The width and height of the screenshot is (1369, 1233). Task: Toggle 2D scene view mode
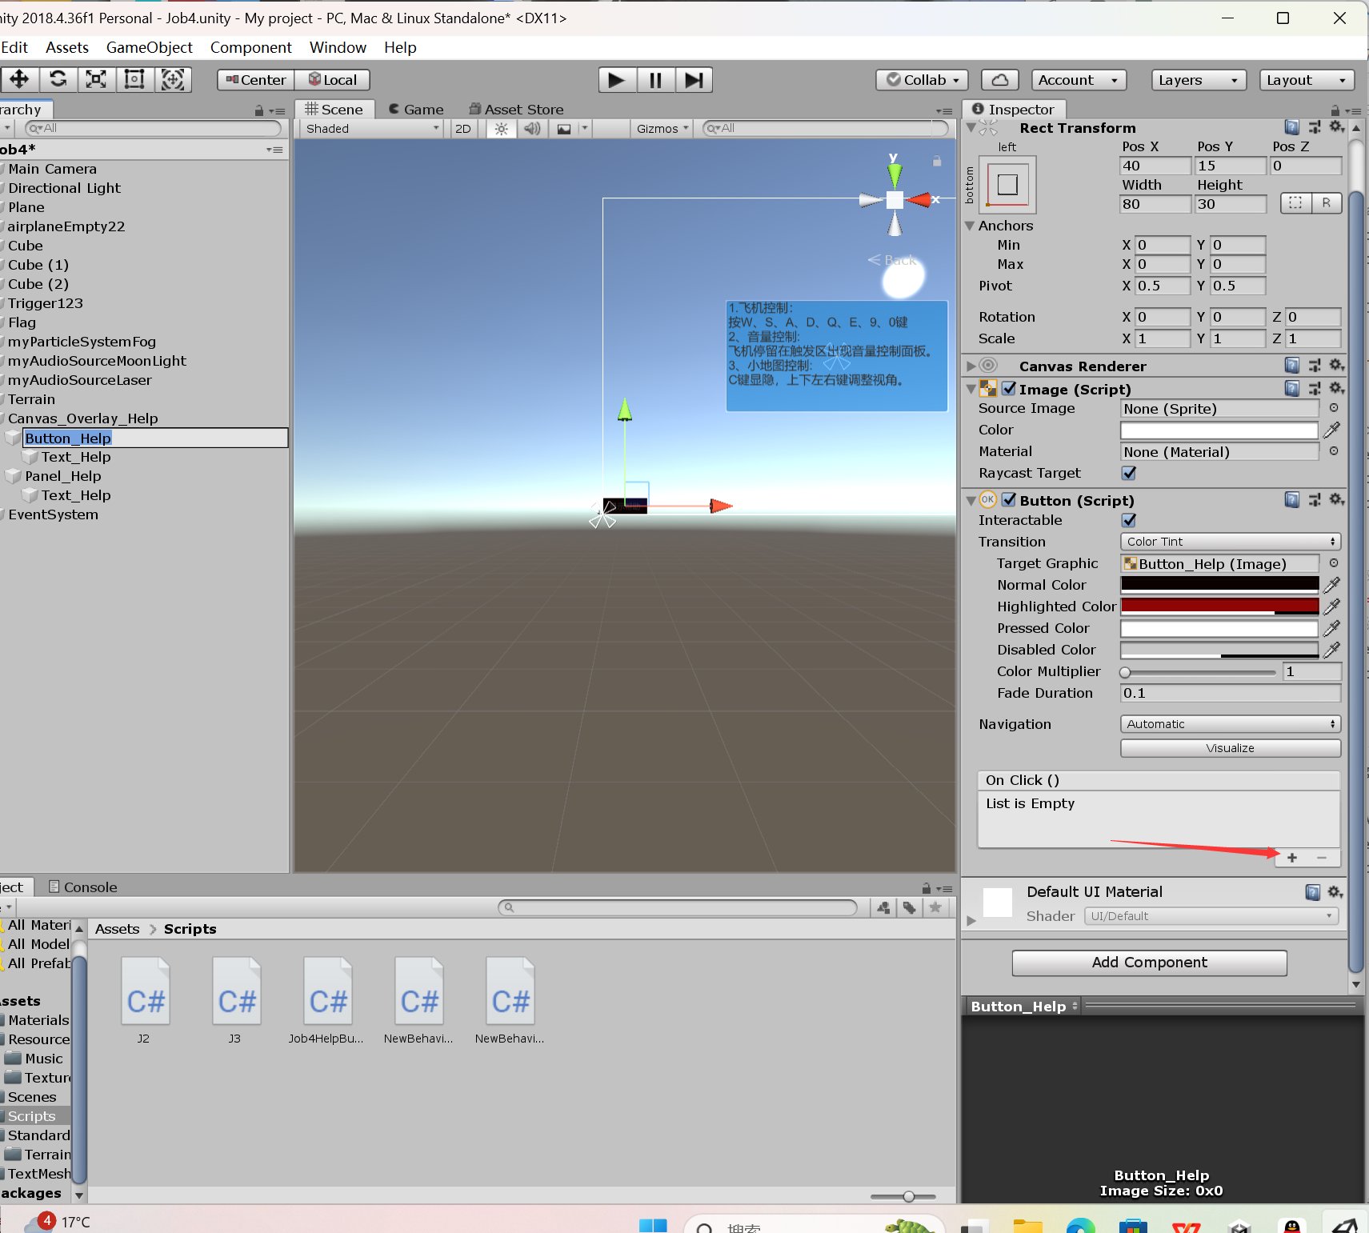point(463,129)
